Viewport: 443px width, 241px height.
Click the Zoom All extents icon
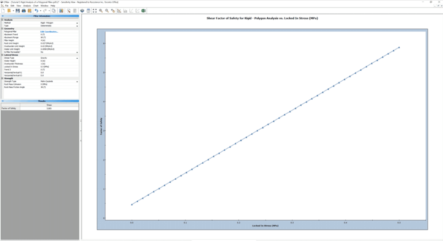click(x=95, y=10)
